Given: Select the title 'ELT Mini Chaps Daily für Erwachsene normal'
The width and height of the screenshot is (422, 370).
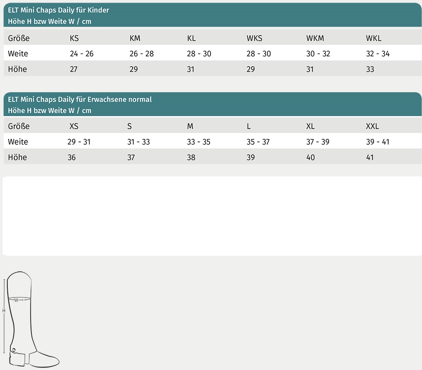Looking at the screenshot, I should pyautogui.click(x=80, y=99).
